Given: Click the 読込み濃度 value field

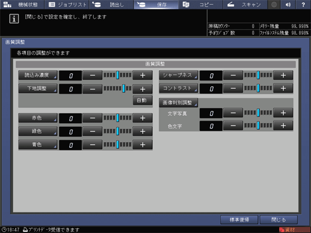Looking at the screenshot, I should point(70,76).
